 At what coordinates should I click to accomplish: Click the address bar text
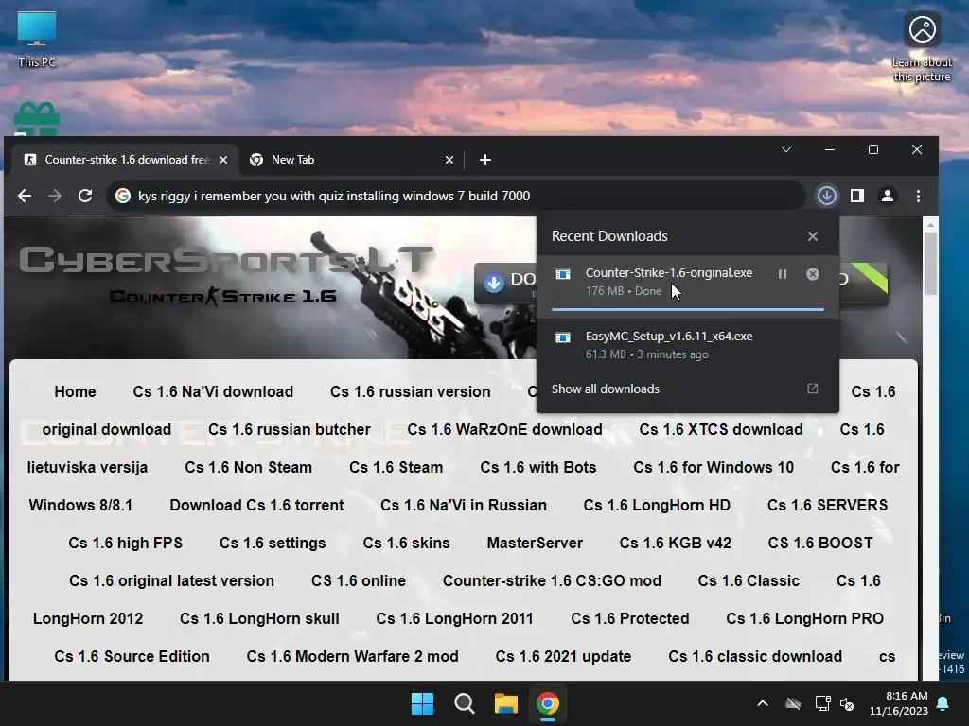pyautogui.click(x=334, y=196)
